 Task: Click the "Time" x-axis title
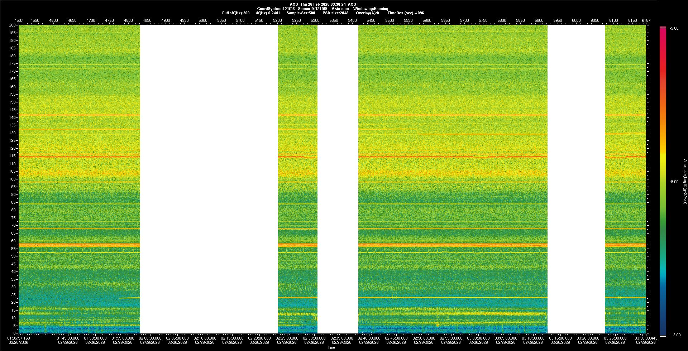pos(331,347)
